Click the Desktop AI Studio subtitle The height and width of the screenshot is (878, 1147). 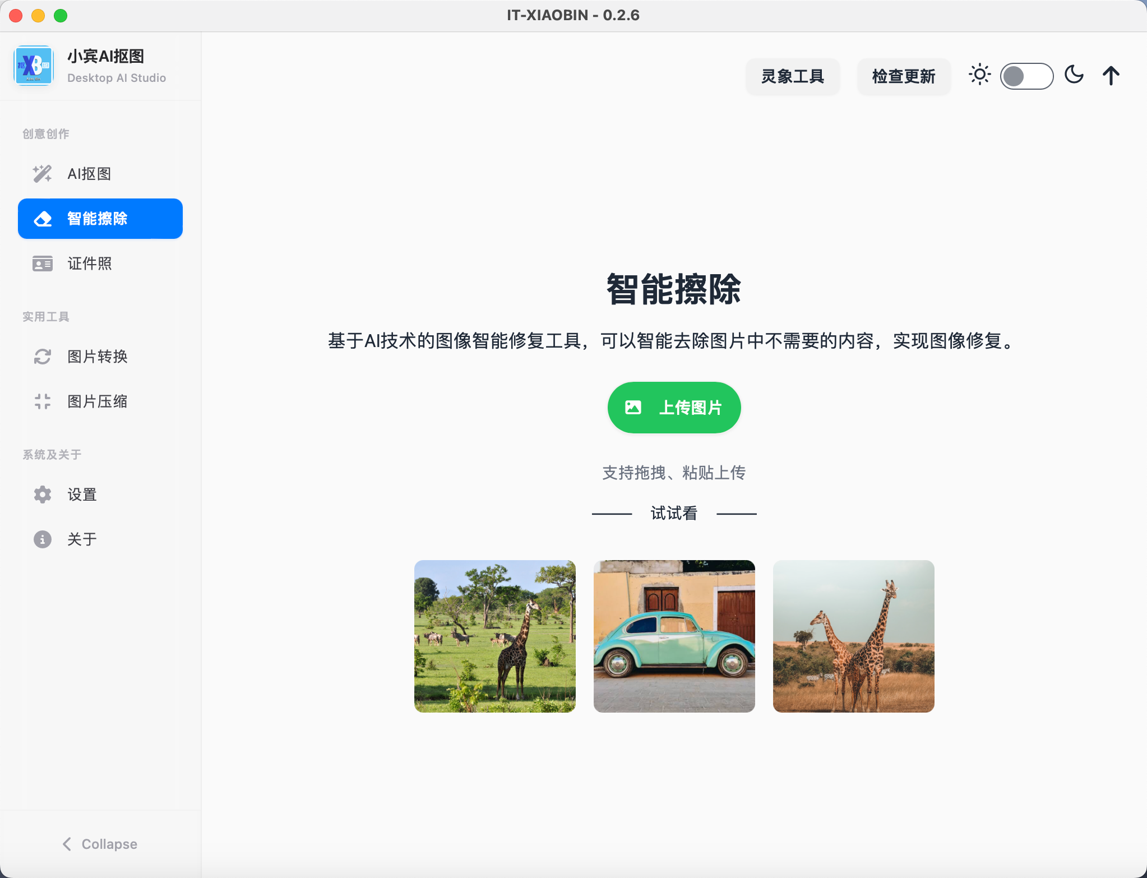pos(117,78)
